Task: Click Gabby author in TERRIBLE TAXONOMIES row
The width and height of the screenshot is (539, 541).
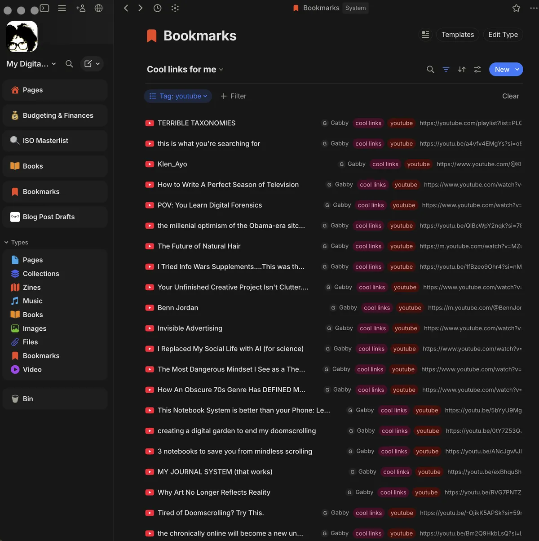Action: [335, 123]
